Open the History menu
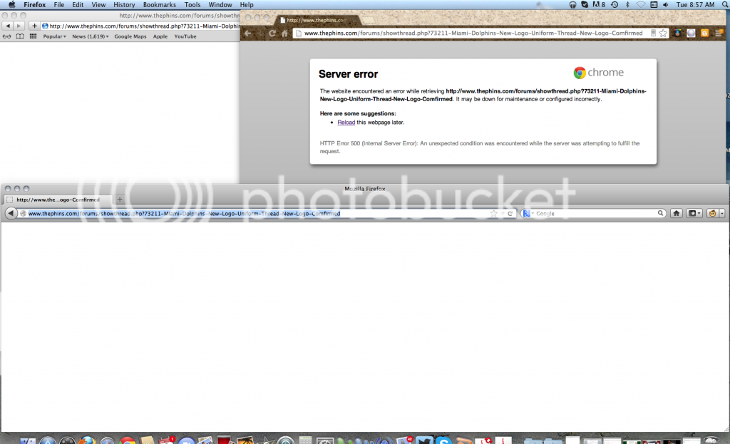Viewport: 730px width, 444px height. [124, 4]
